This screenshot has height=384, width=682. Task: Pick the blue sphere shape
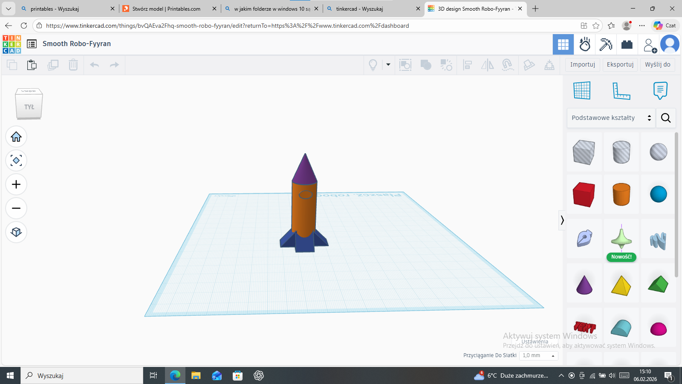[x=658, y=194]
